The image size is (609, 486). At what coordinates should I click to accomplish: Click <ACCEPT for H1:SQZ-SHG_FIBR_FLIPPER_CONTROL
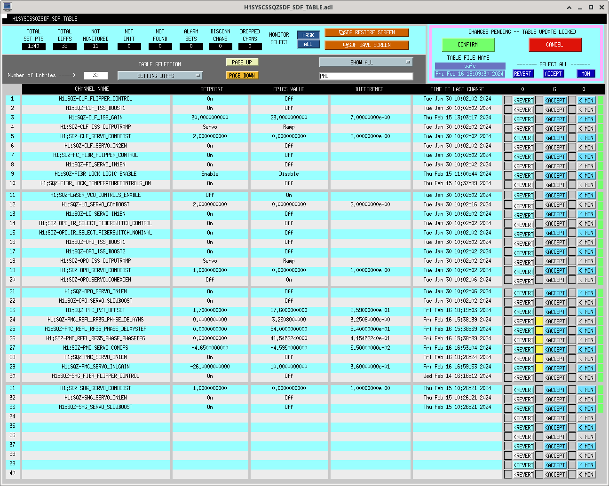555,377
